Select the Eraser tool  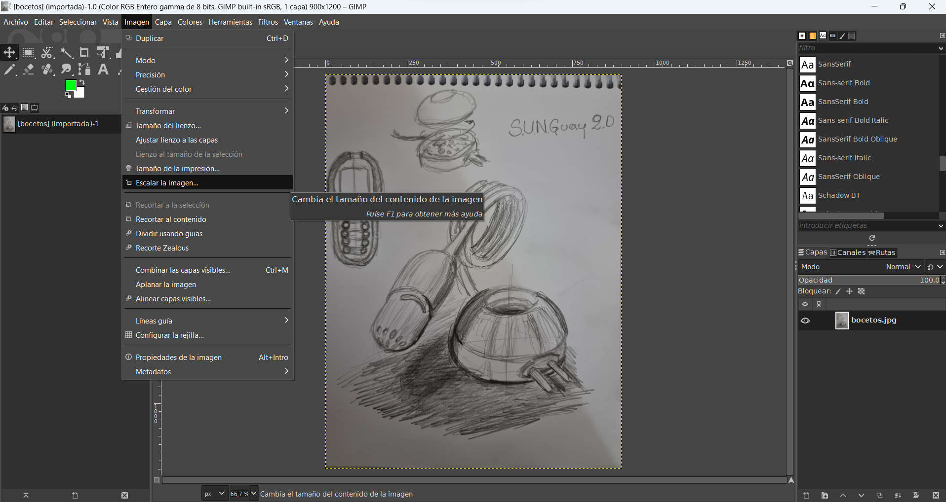[28, 70]
